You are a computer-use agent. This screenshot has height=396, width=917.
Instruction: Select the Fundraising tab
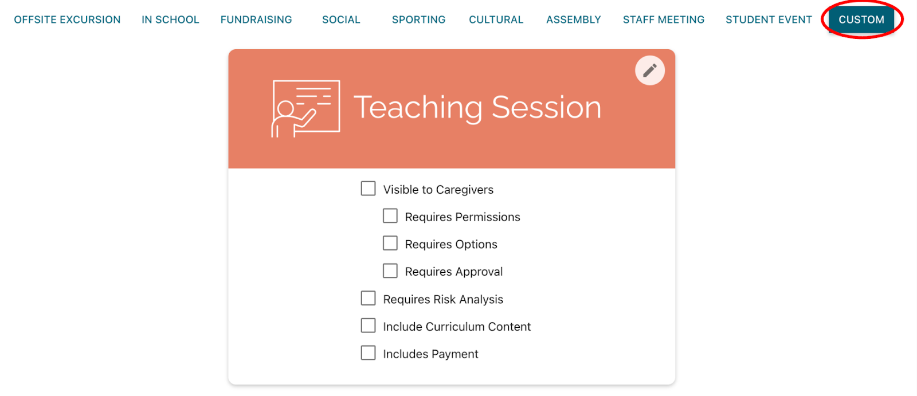(256, 19)
